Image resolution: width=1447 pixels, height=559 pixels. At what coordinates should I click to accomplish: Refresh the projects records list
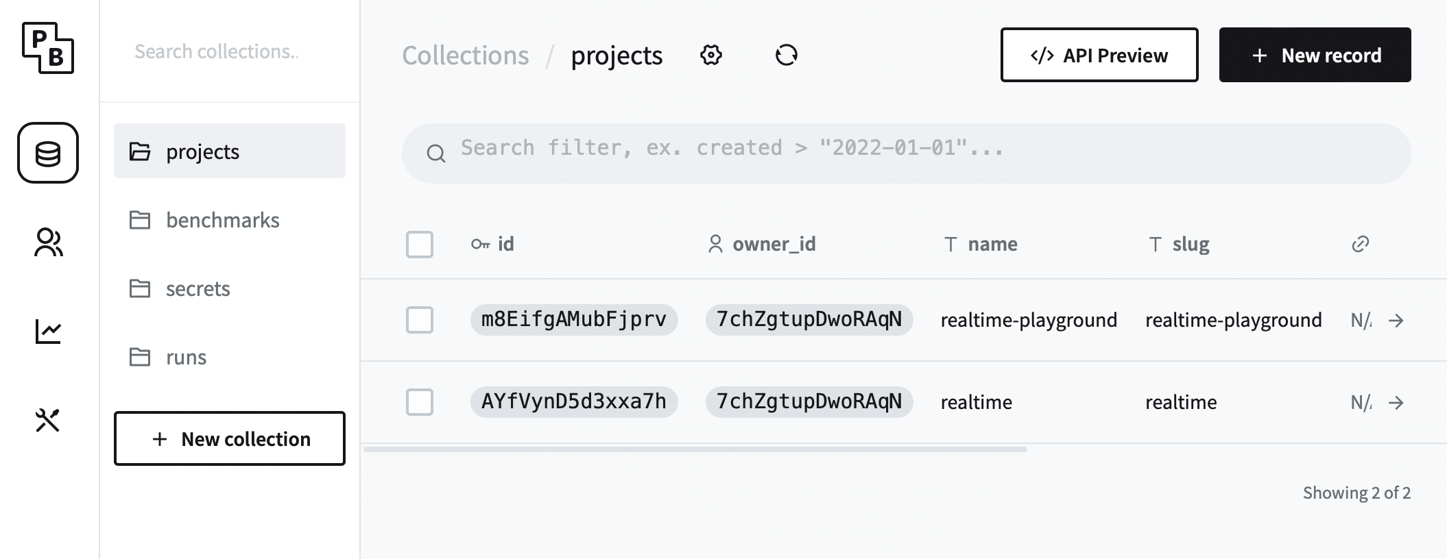(787, 55)
